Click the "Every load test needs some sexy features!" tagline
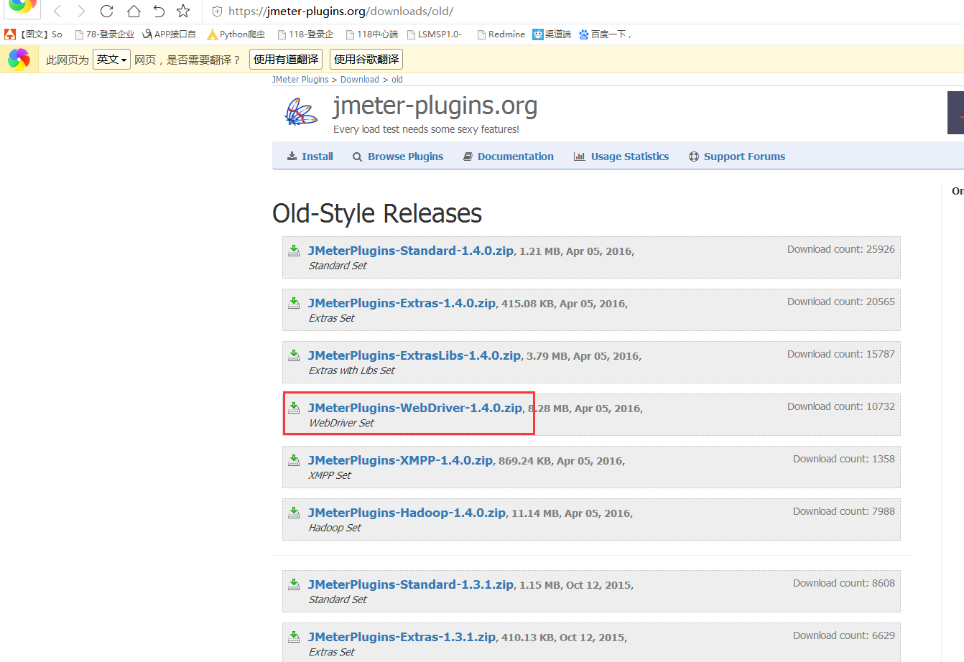The image size is (964, 662). [426, 129]
